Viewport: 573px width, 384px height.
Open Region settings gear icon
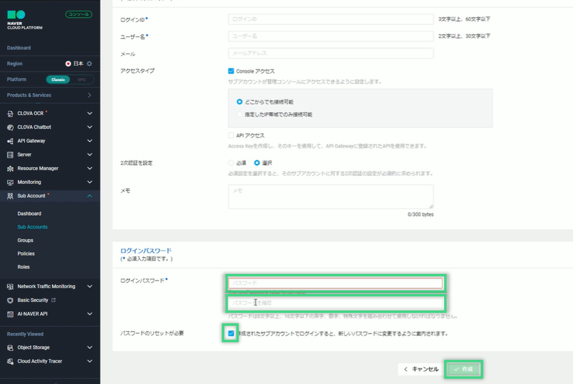click(x=89, y=64)
